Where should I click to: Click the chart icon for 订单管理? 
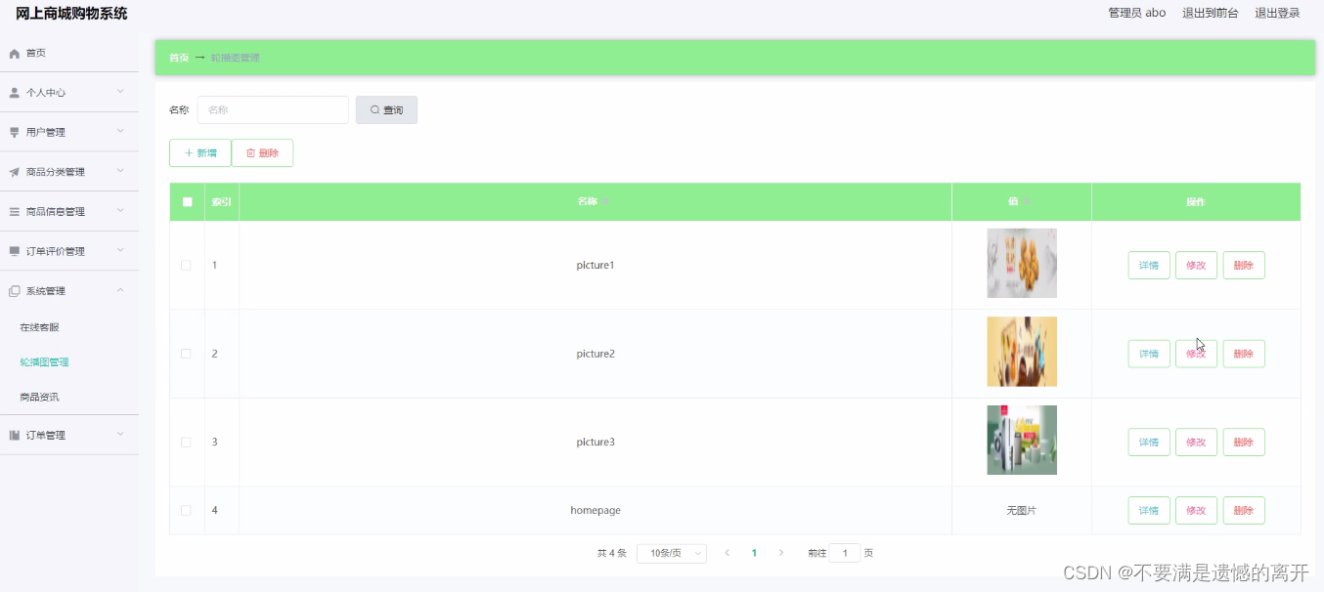pos(14,436)
